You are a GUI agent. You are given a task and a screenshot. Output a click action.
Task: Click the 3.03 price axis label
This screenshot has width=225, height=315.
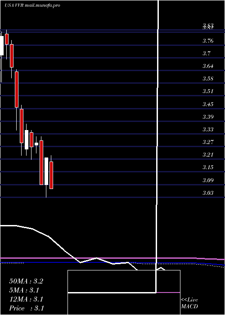click(x=208, y=193)
